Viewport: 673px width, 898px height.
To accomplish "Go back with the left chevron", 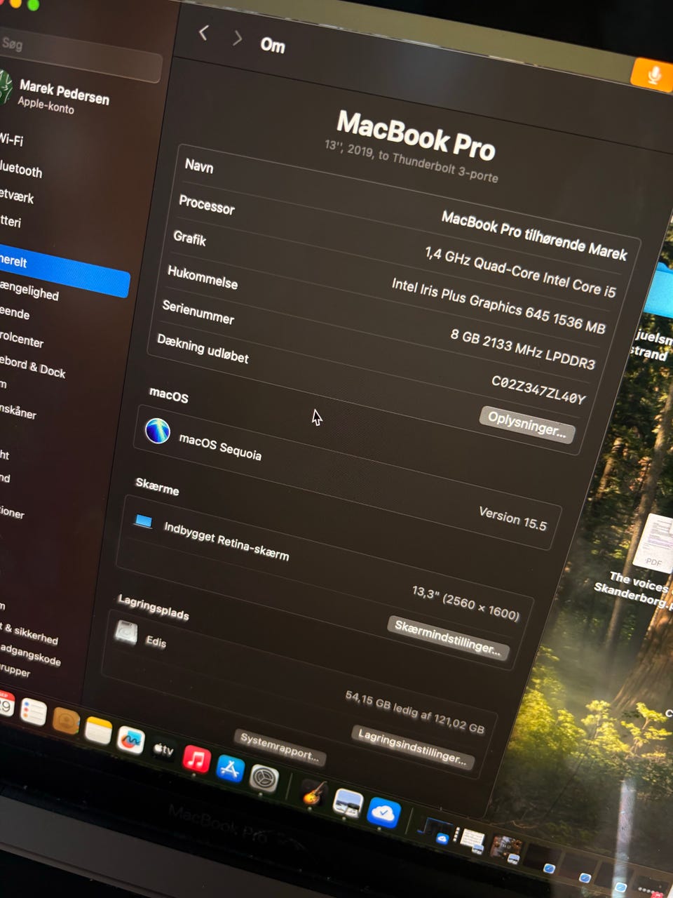I will point(203,32).
